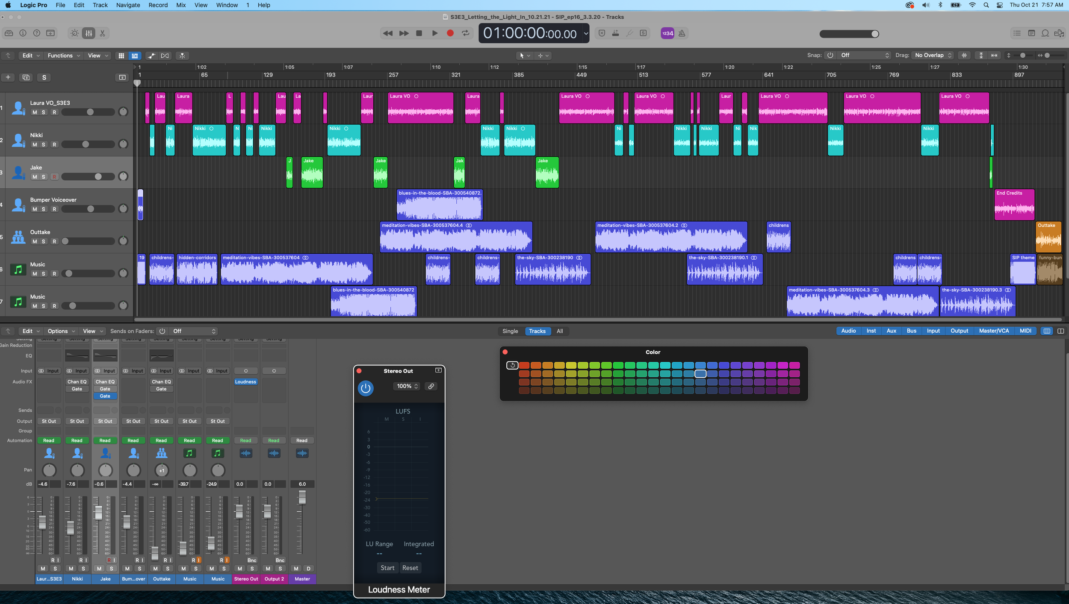
Task: Click the Record button in transport
Action: (x=450, y=33)
